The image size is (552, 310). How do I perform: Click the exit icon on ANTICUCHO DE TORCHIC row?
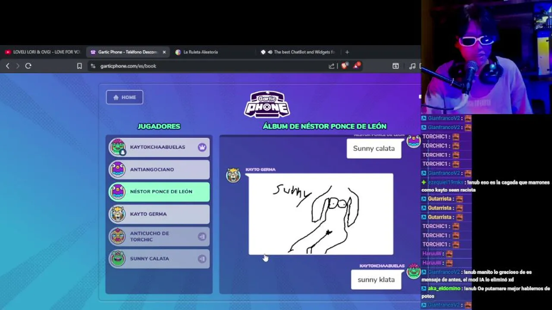click(x=202, y=236)
